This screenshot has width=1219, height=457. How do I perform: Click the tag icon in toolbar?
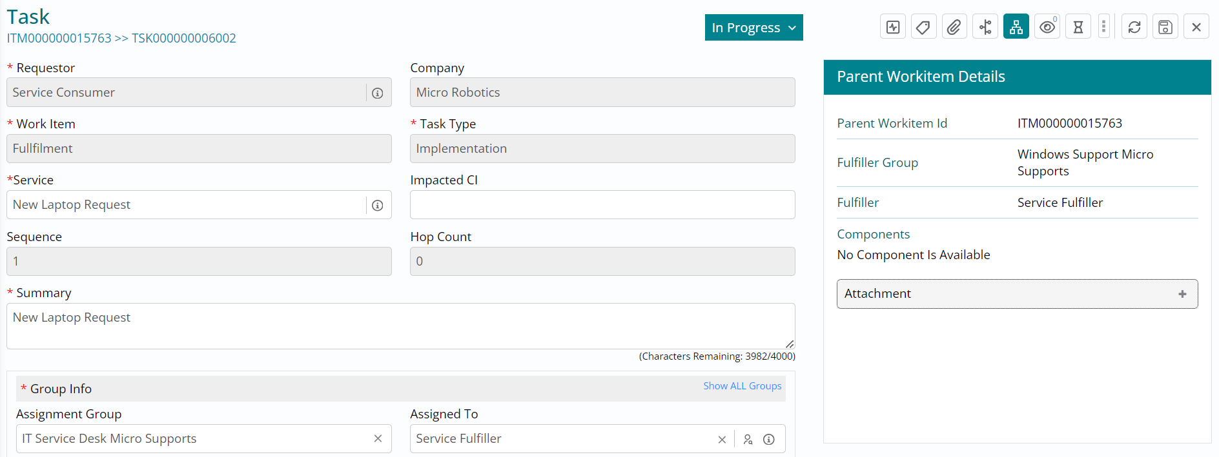click(x=923, y=27)
